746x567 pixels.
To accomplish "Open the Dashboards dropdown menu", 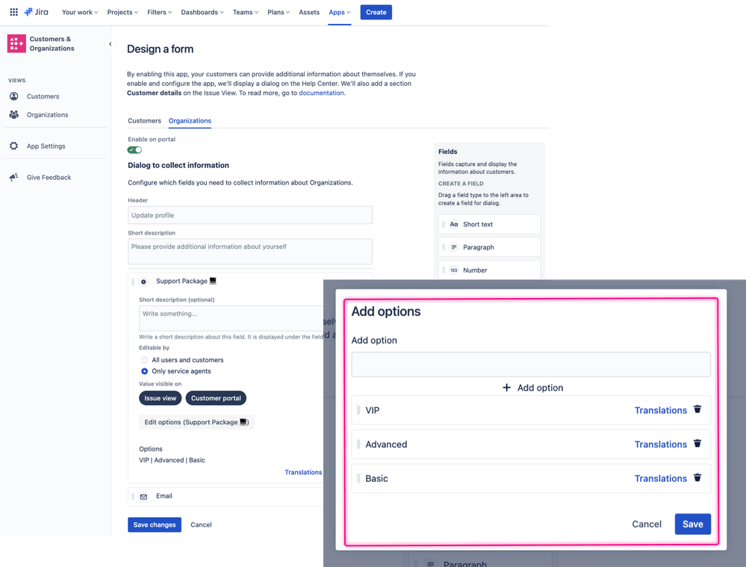I will click(202, 13).
